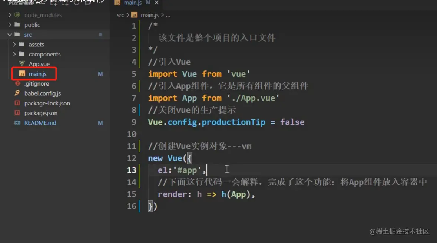Switch to the main.js editor tab

pyautogui.click(x=133, y=3)
